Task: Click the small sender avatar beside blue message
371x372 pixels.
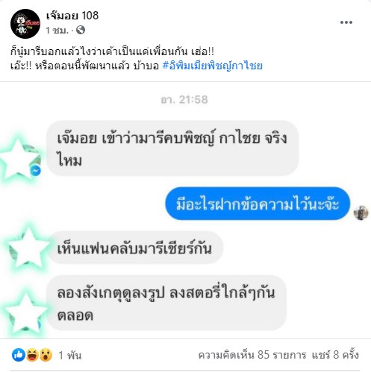Action: click(361, 212)
